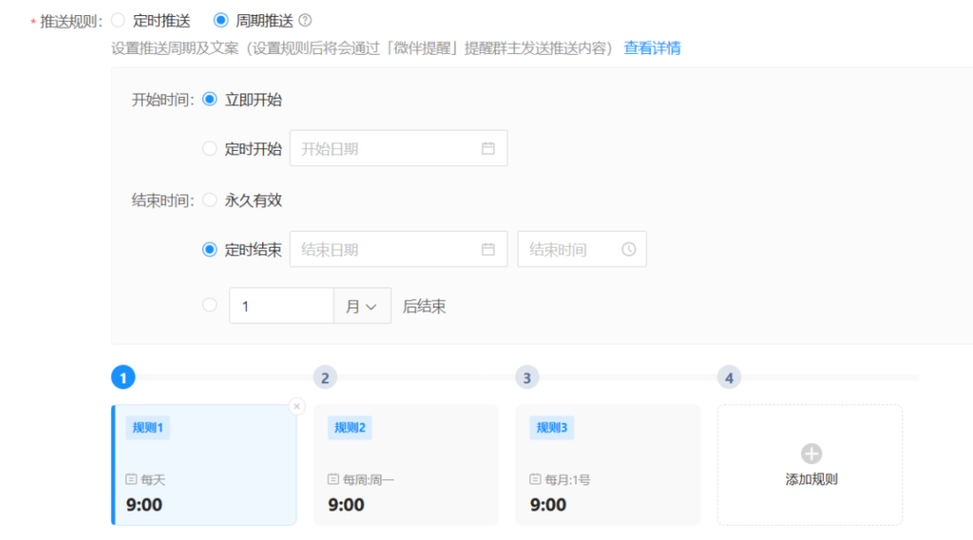Click calendar icon next to 每月:1号
The width and height of the screenshot is (973, 540).
(536, 479)
